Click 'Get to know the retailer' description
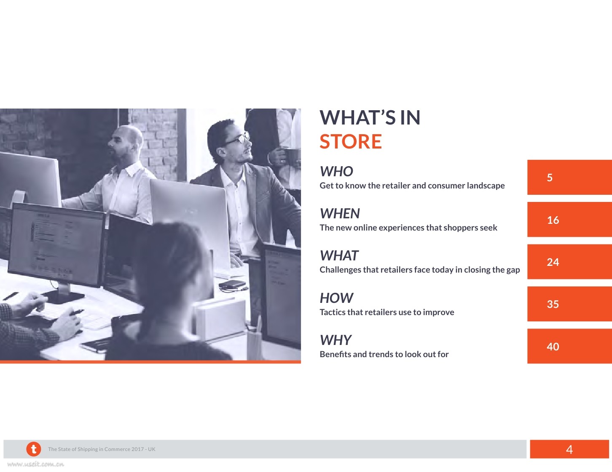 tap(412, 186)
